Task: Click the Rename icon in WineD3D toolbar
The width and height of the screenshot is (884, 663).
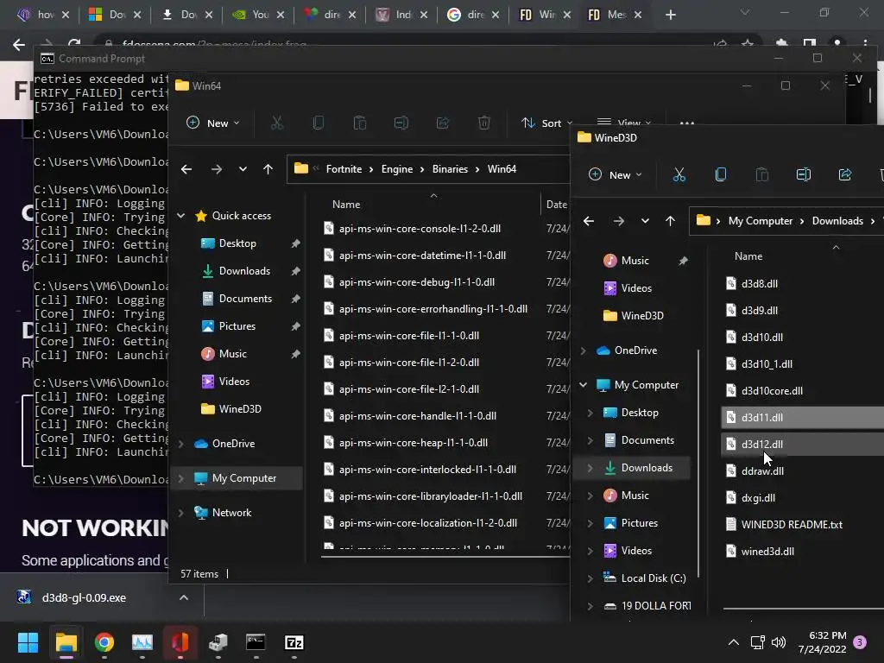Action: pyautogui.click(x=804, y=174)
